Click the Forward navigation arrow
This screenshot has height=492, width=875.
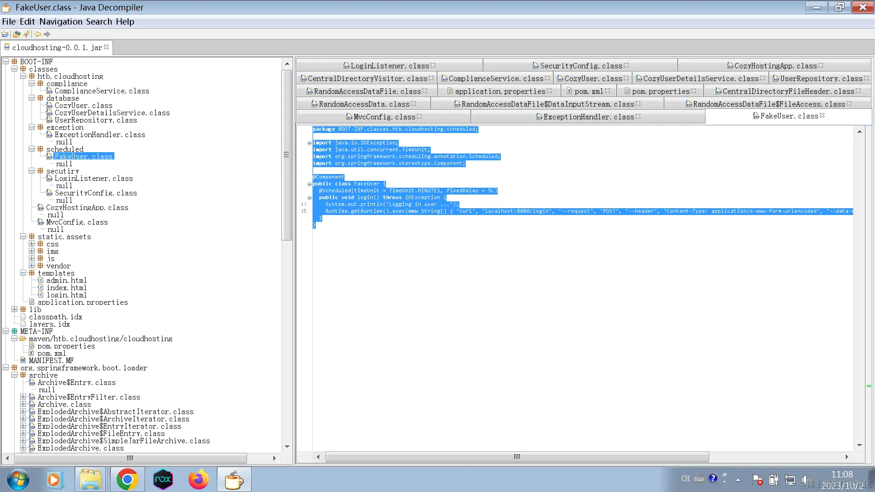pyautogui.click(x=47, y=34)
